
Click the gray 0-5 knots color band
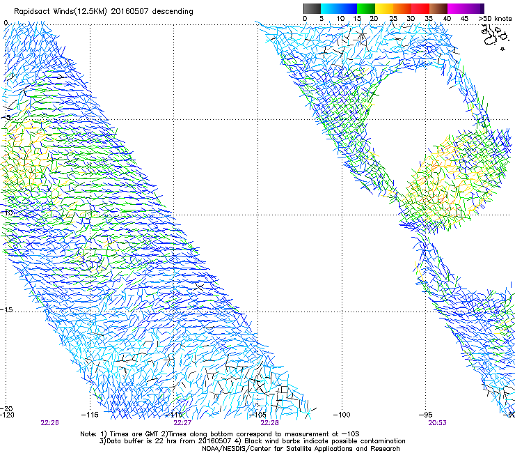(x=312, y=8)
